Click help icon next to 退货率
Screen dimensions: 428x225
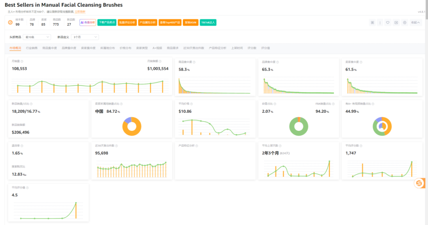22,146
